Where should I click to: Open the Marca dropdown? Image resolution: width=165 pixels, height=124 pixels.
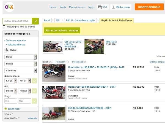[x=21, y=57]
